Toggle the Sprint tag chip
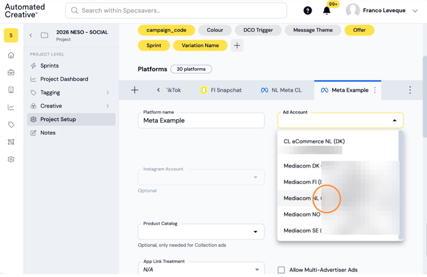Image resolution: width=427 pixels, height=277 pixels. click(154, 45)
